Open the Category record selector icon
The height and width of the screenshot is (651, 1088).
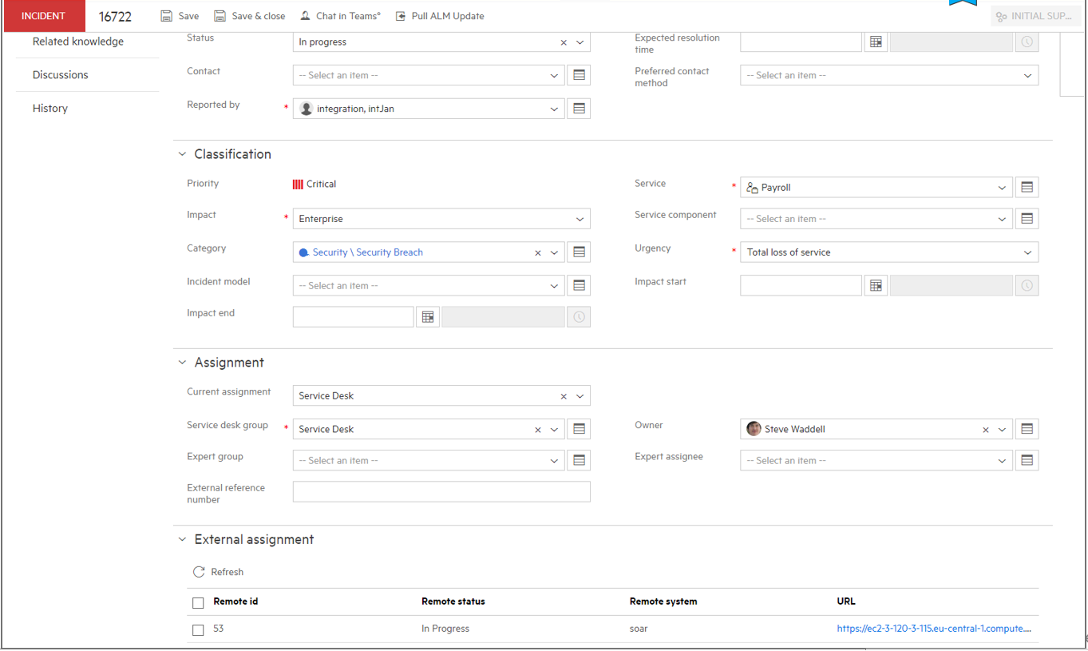578,252
